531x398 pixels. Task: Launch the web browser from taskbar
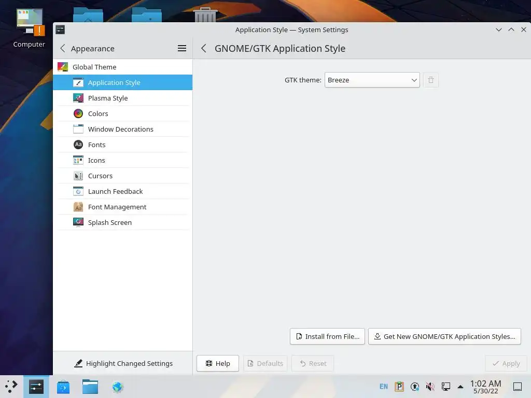pos(118,387)
